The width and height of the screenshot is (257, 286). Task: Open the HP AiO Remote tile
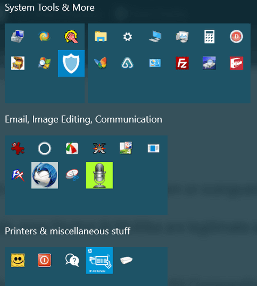100,261
